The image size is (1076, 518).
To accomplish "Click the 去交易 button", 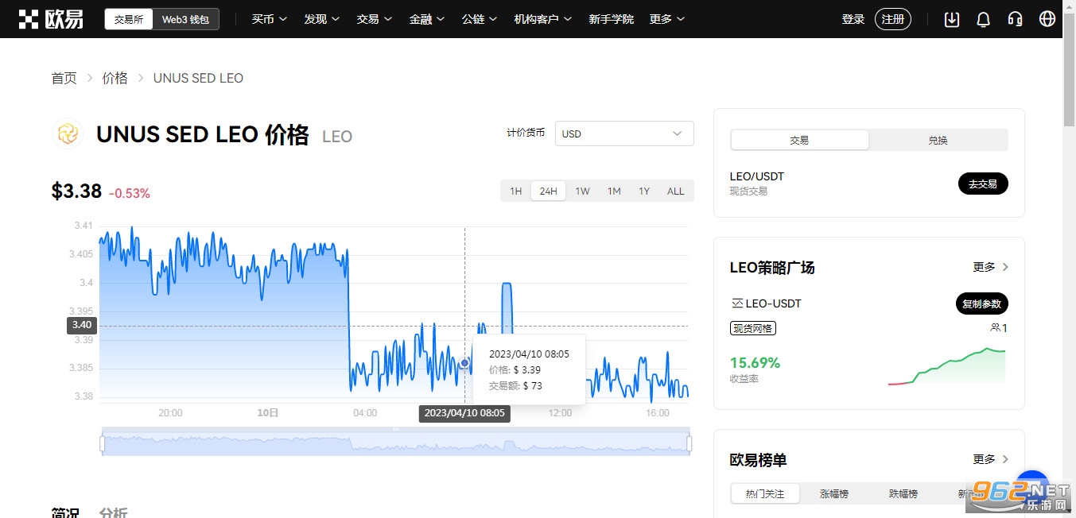I will tap(982, 184).
